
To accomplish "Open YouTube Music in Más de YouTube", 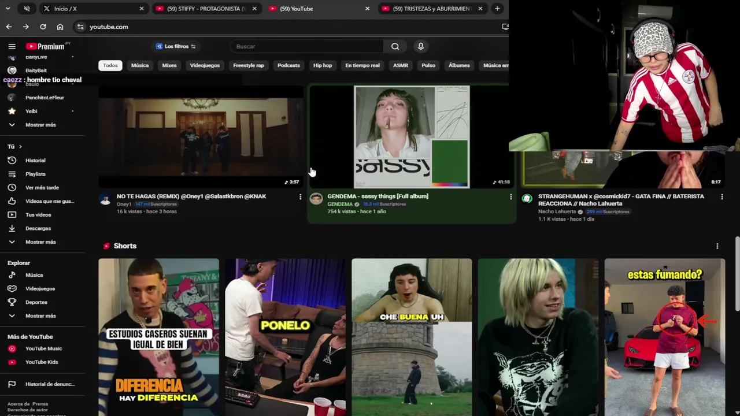I will point(42,348).
